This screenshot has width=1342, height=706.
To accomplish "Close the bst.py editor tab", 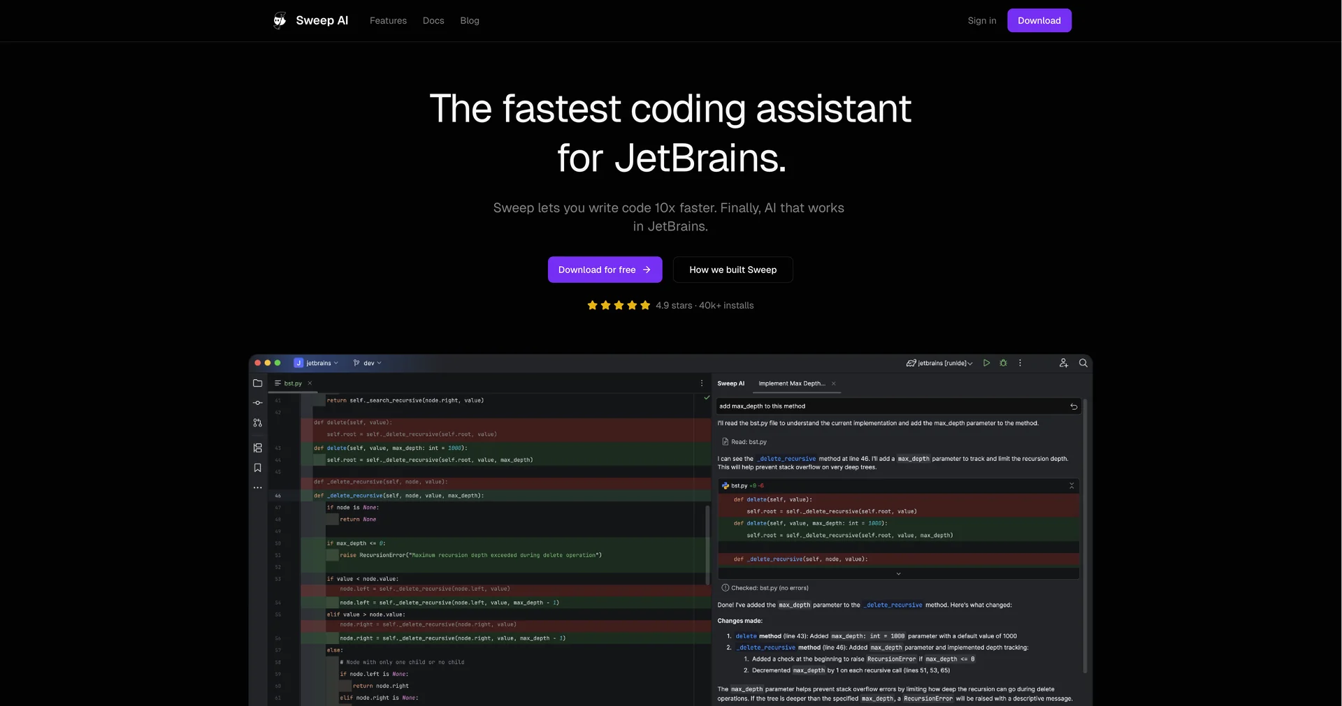I will pyautogui.click(x=310, y=383).
